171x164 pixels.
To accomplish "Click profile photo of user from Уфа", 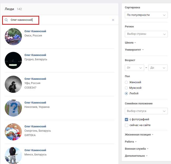I will (x=13, y=84).
